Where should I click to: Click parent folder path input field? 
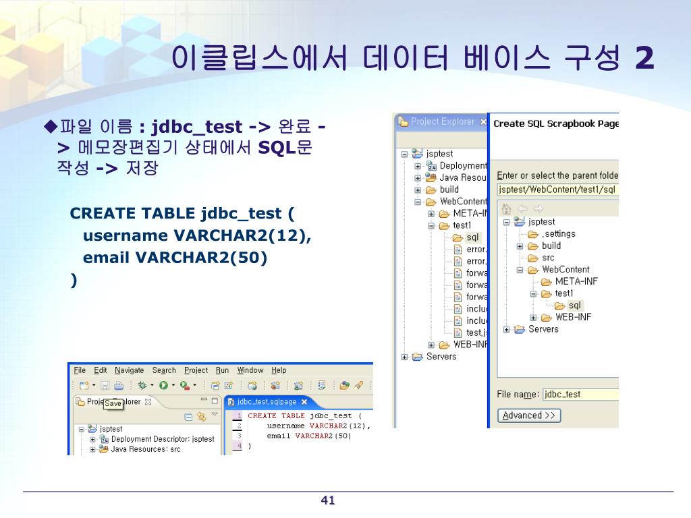[x=558, y=190]
